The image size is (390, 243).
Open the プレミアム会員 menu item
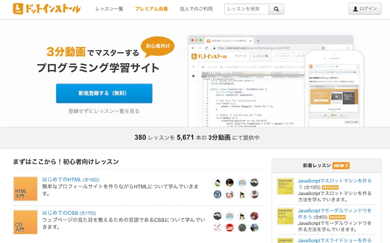(151, 9)
